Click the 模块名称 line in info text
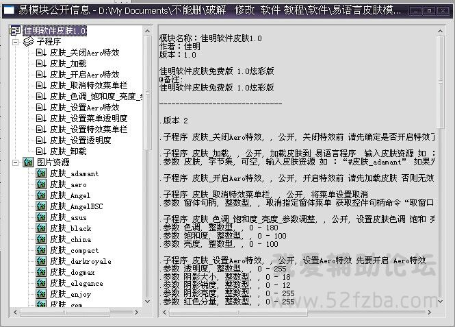The width and height of the screenshot is (455, 327). tap(211, 38)
